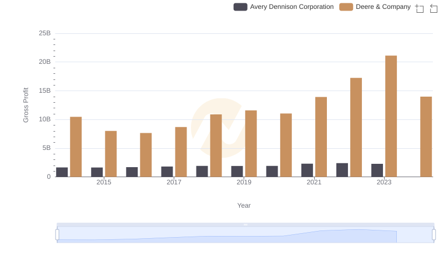Click the data zoom top move handle

(x=245, y=224)
